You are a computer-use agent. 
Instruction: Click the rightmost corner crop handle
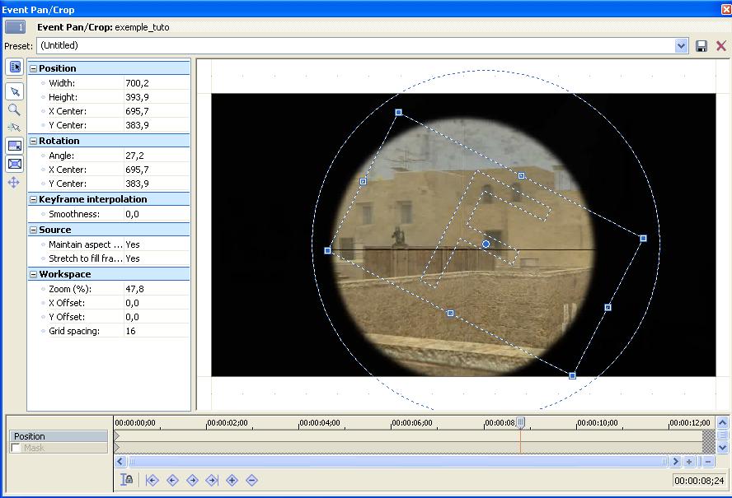[643, 238]
